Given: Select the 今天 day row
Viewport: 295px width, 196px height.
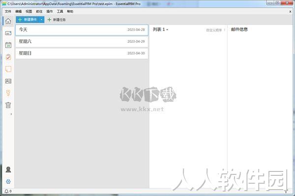Looking at the screenshot, I should (x=82, y=30).
